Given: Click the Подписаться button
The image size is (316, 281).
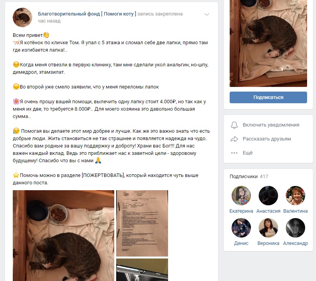Looking at the screenshot, I should click(x=268, y=97).
